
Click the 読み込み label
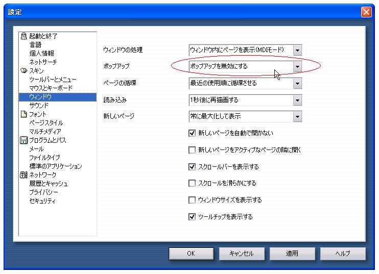tap(115, 100)
